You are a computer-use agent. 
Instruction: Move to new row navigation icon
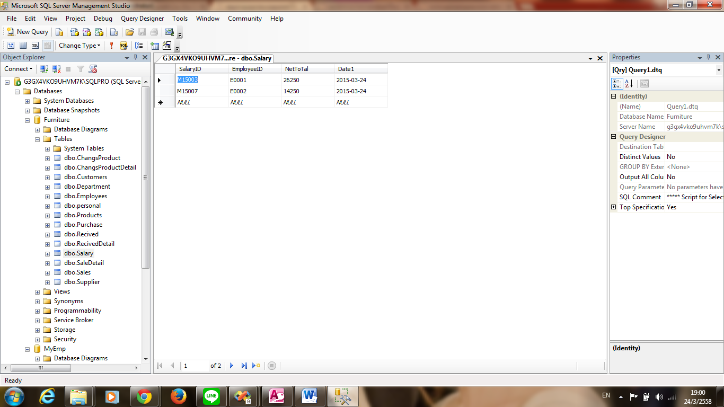click(256, 366)
